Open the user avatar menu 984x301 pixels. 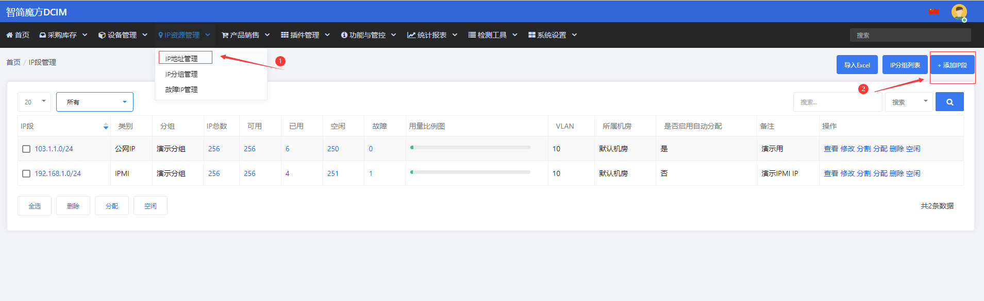click(x=959, y=12)
